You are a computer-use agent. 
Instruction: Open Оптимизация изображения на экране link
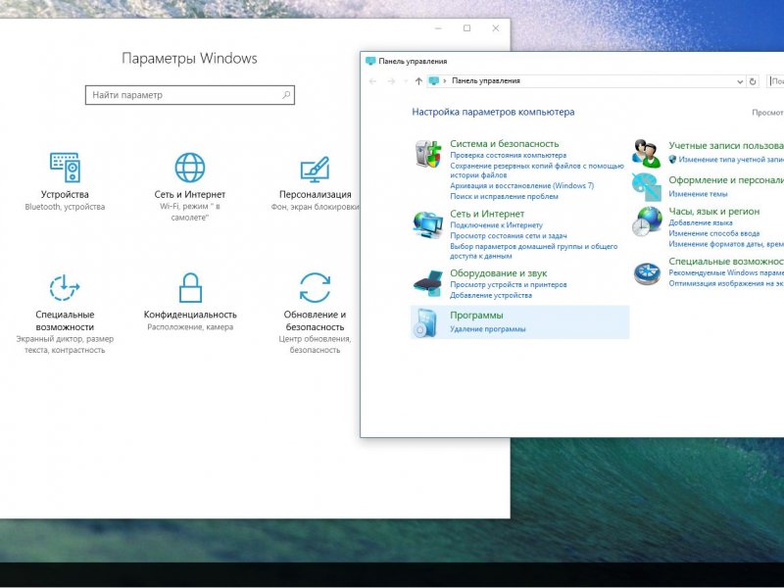(x=726, y=283)
